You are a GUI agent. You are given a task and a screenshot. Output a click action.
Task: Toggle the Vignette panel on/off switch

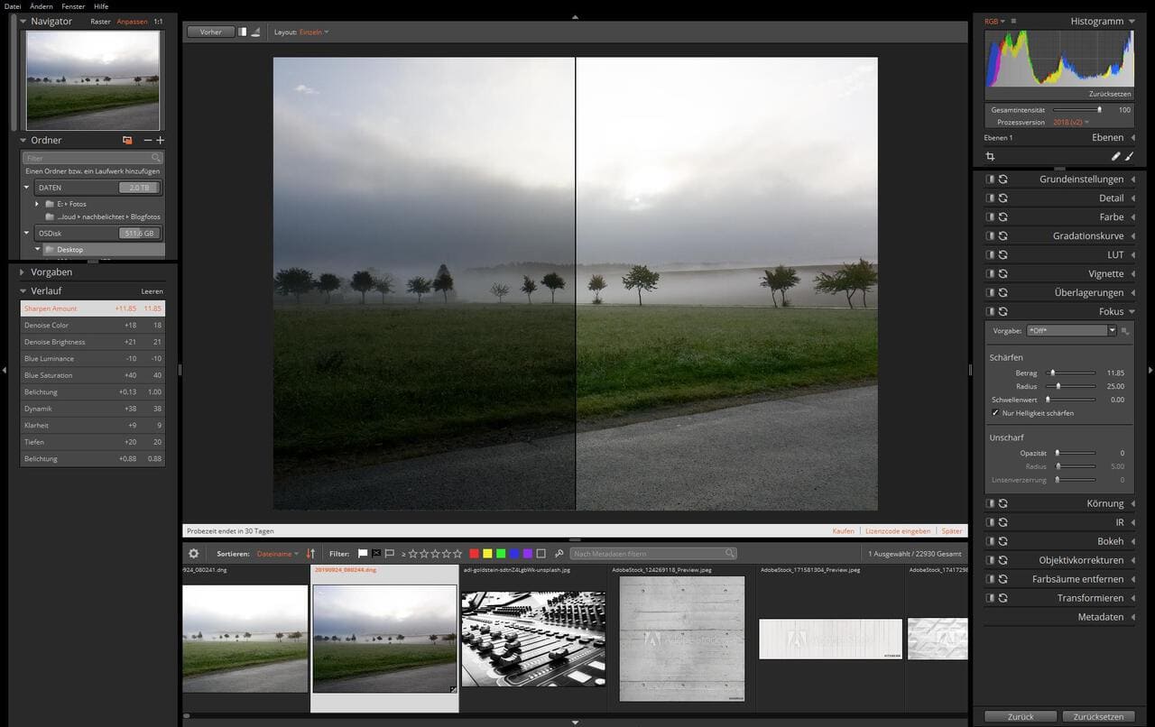(990, 274)
